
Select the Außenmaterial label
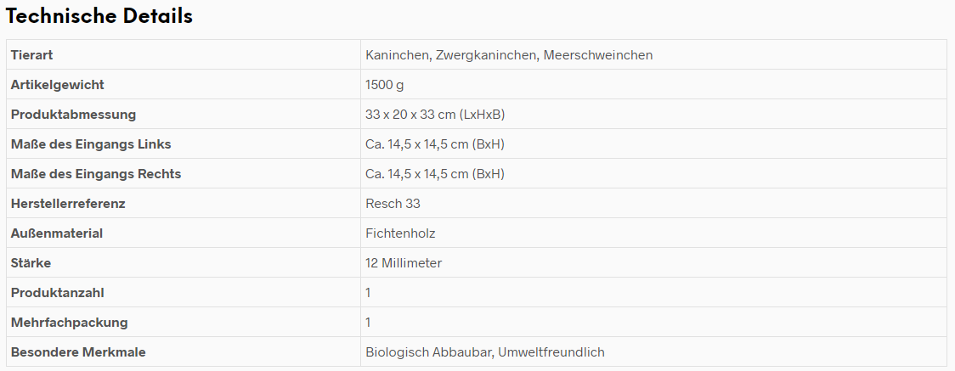(57, 233)
